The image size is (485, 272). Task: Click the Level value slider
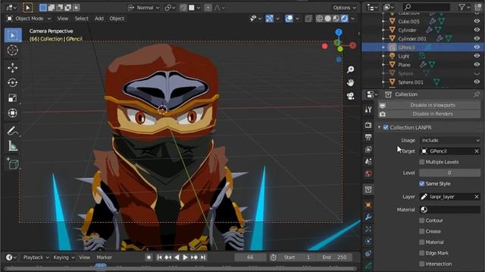click(450, 173)
